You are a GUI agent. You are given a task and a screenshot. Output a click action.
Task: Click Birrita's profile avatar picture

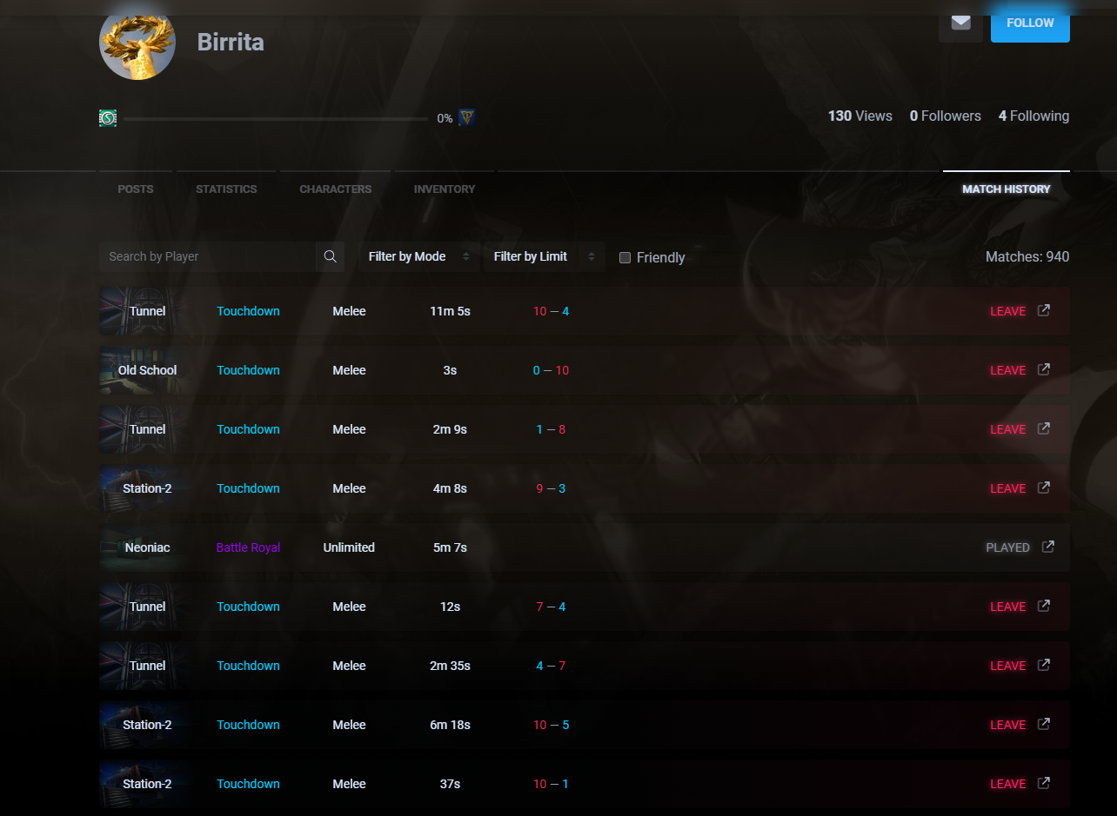point(137,43)
